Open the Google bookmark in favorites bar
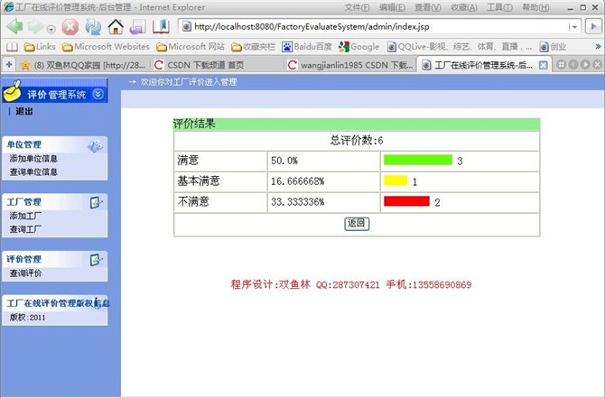The image size is (605, 398). click(359, 46)
